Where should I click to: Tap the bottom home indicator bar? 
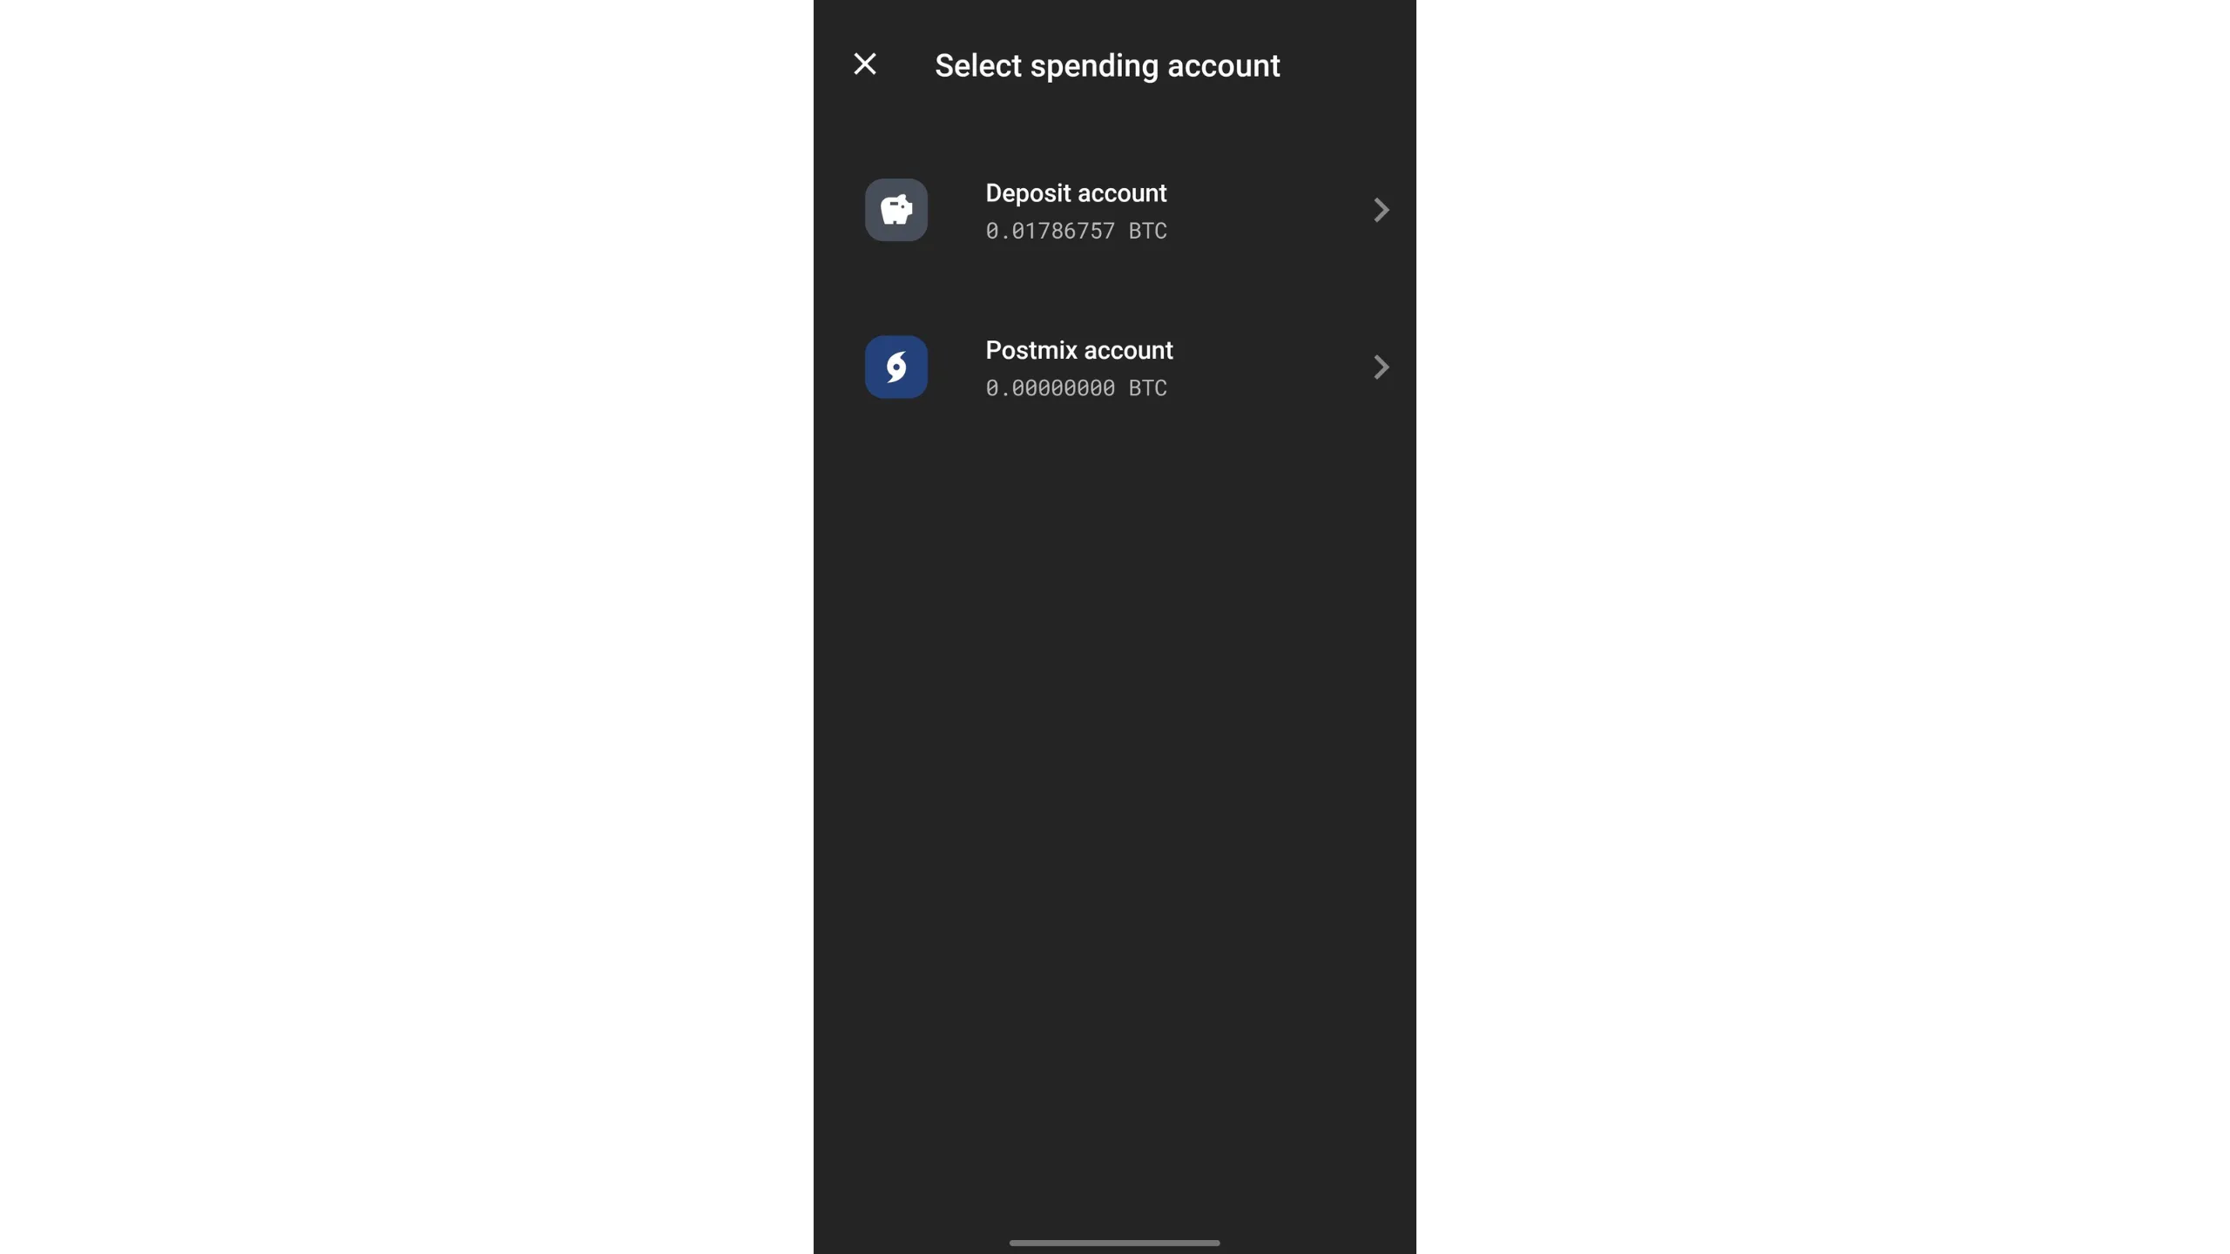[1114, 1243]
